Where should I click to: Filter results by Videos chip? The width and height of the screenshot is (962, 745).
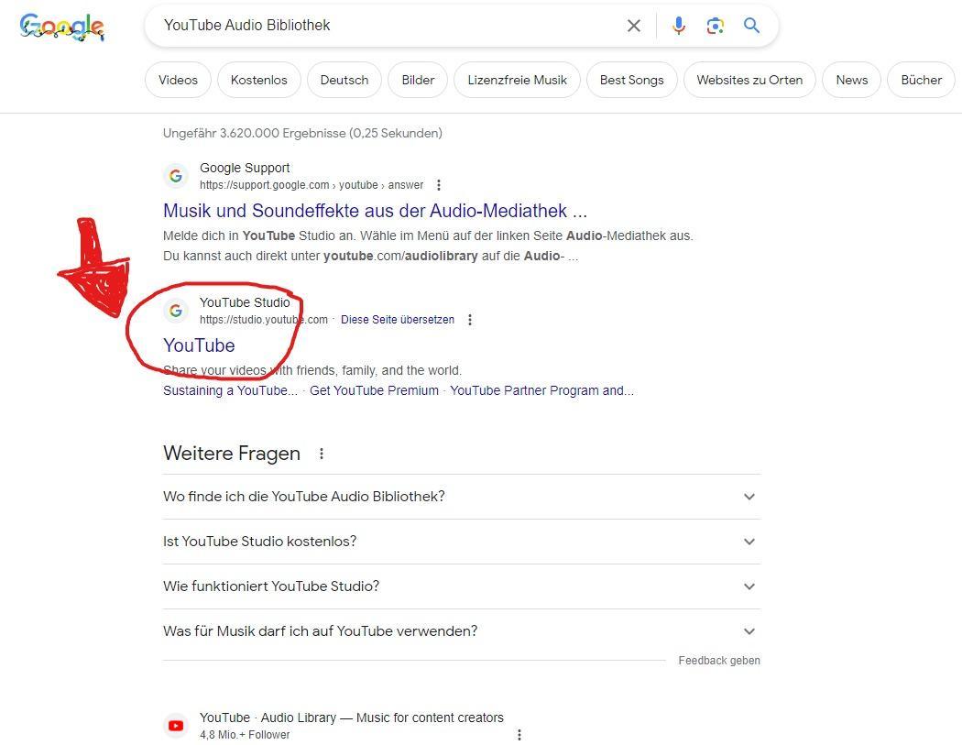pyautogui.click(x=178, y=80)
